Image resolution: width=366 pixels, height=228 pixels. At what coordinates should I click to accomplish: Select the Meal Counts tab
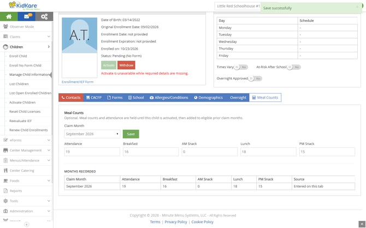(x=265, y=98)
